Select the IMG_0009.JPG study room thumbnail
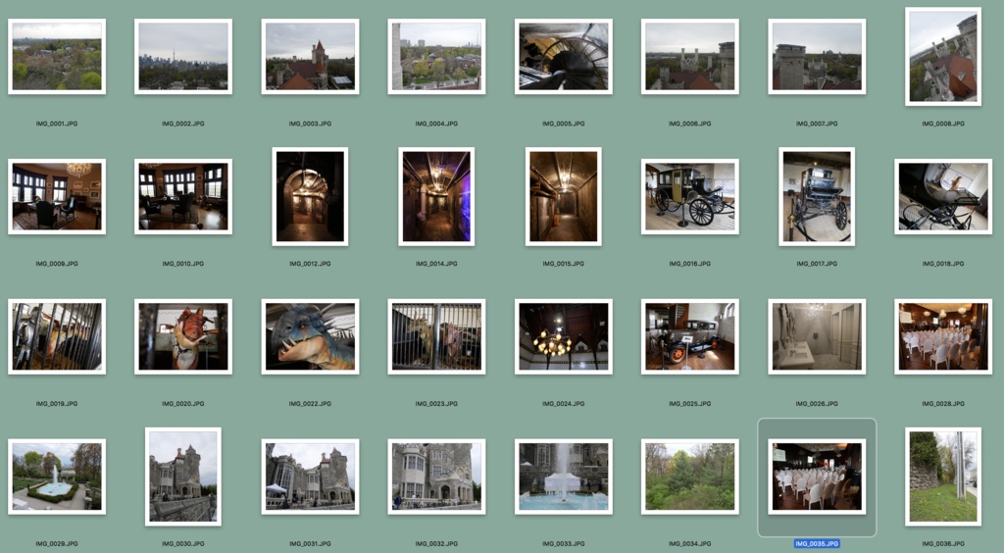This screenshot has height=553, width=1004. point(57,196)
